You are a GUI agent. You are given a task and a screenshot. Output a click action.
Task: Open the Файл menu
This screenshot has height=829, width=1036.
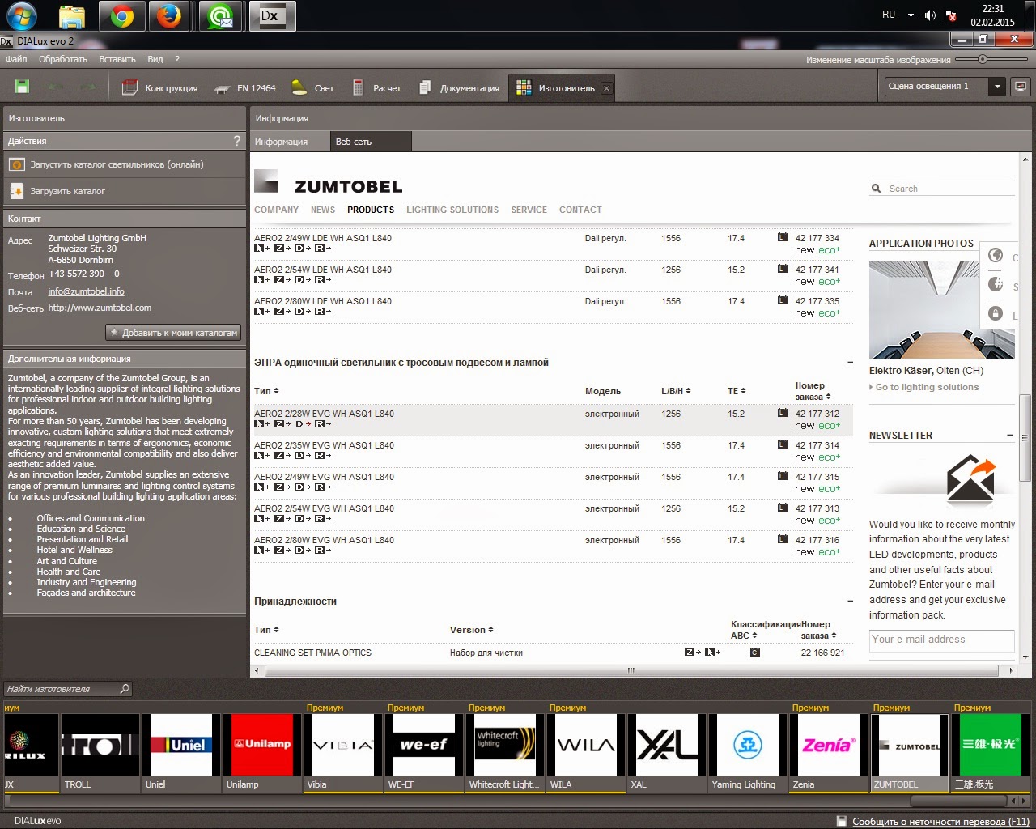[x=16, y=59]
